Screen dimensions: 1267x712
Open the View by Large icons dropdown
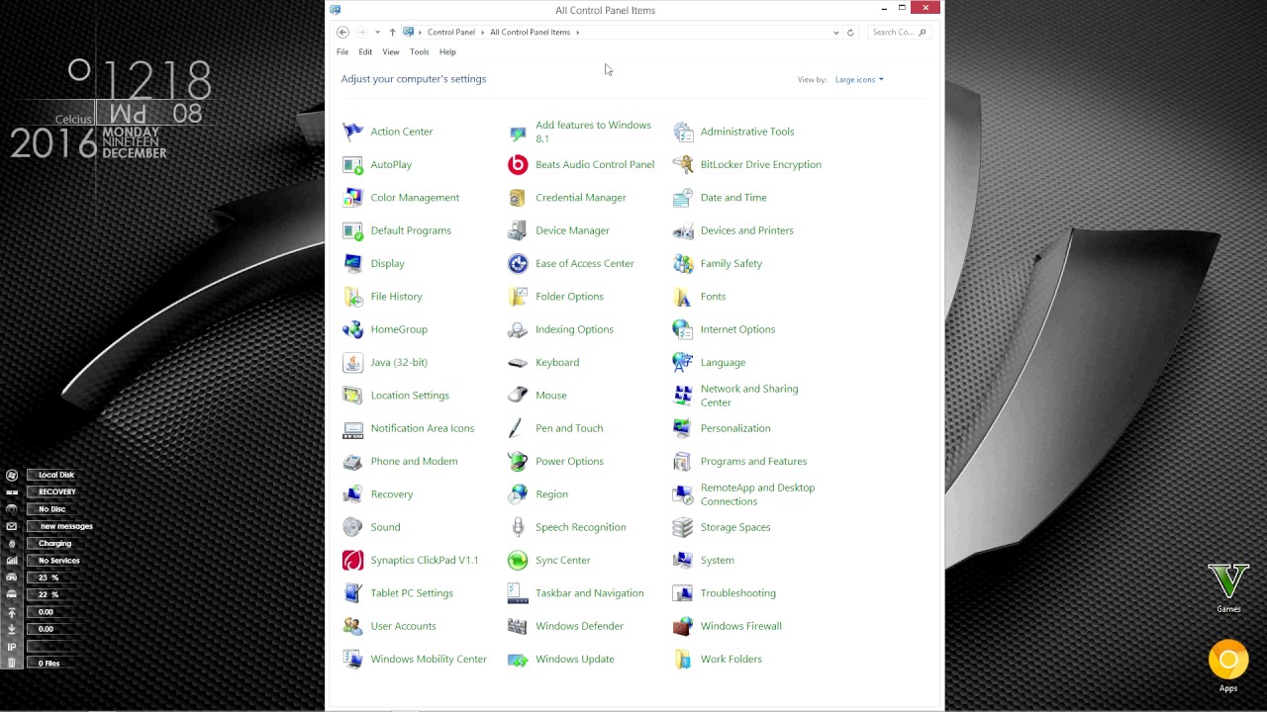point(859,79)
